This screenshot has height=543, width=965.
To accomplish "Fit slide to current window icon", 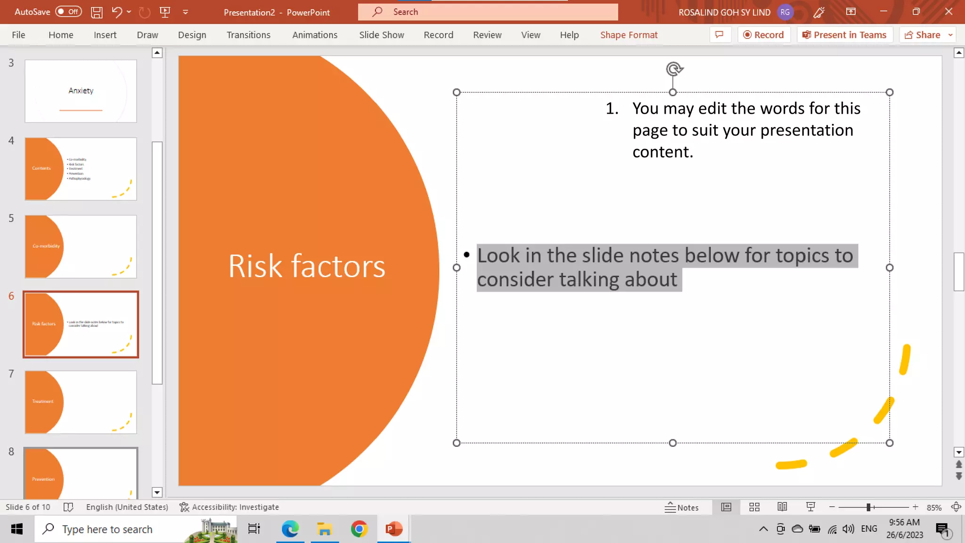I will pyautogui.click(x=956, y=507).
